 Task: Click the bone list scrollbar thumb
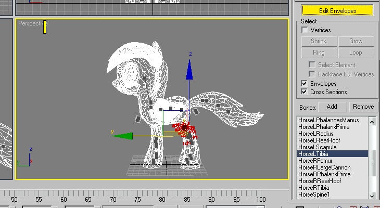click(372, 163)
